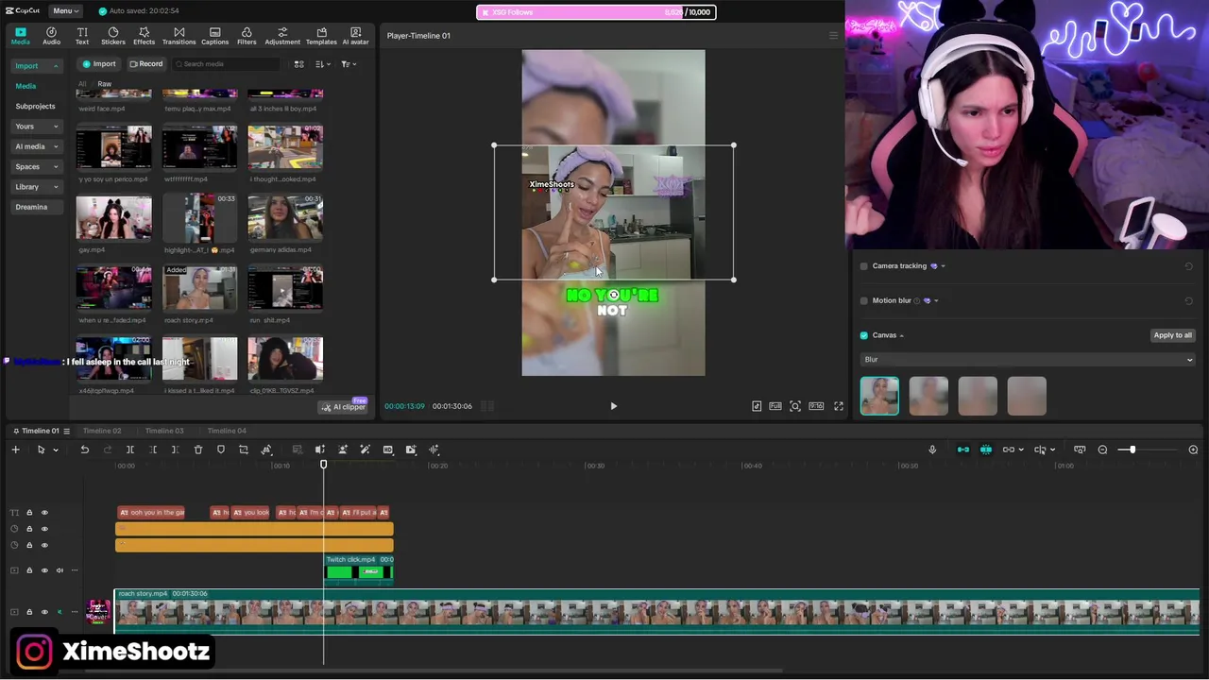Uncheck the Canvas checkbox

(x=863, y=335)
